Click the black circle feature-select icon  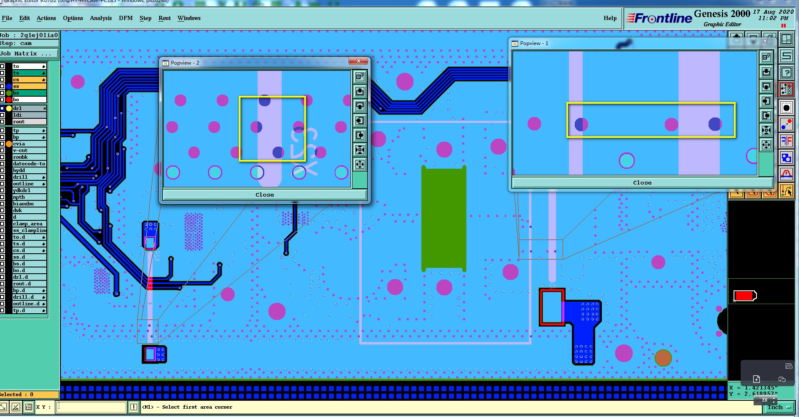pyautogui.click(x=786, y=108)
